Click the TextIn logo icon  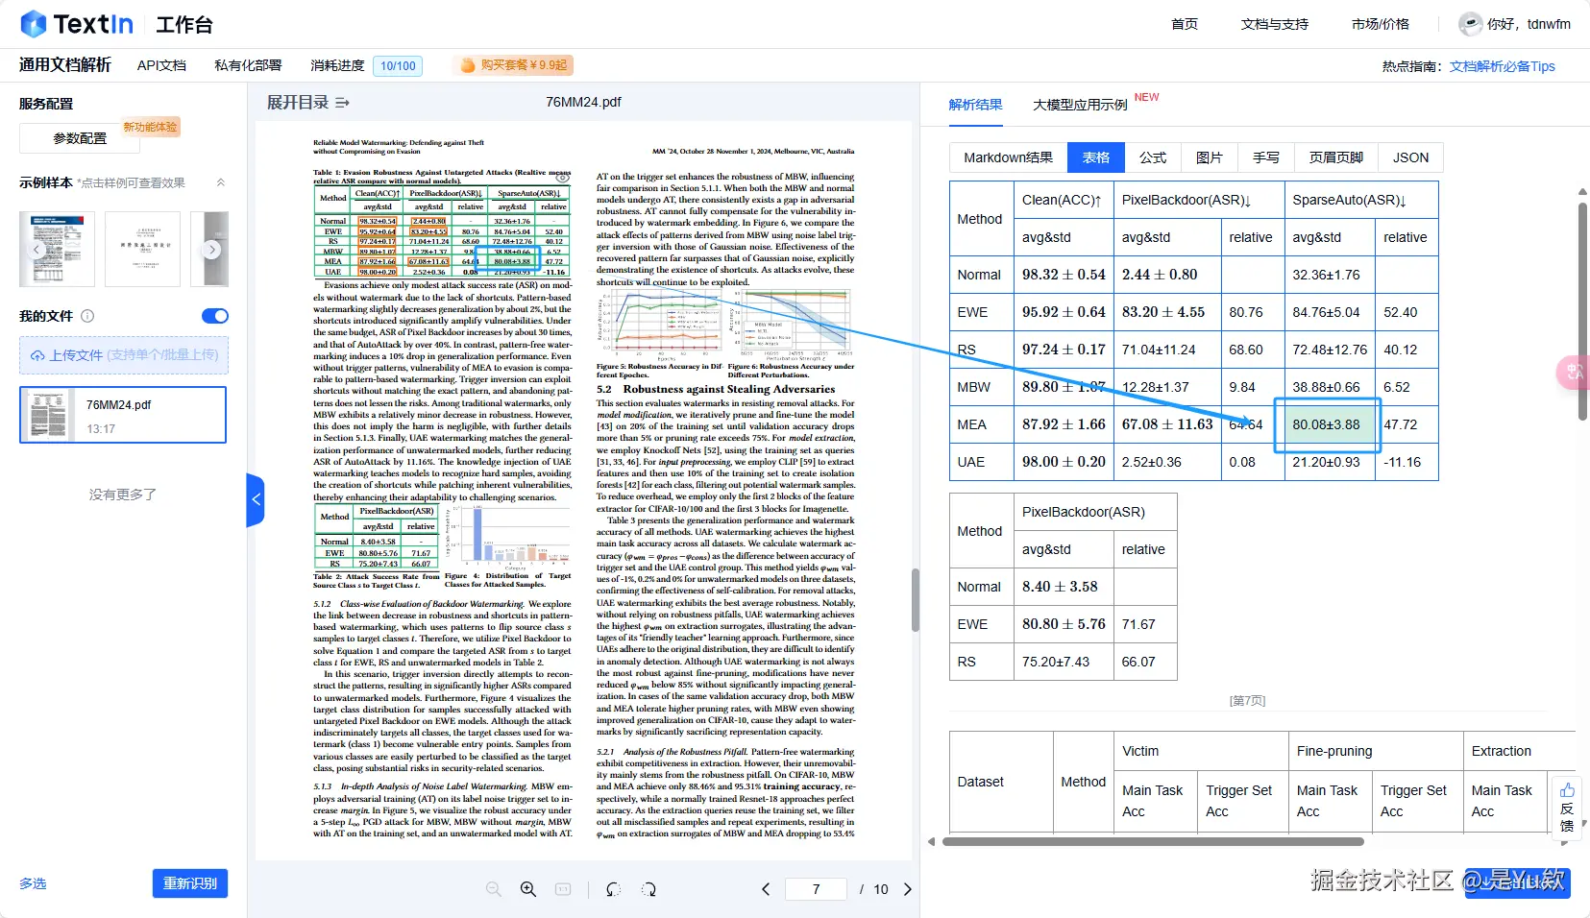pos(32,23)
